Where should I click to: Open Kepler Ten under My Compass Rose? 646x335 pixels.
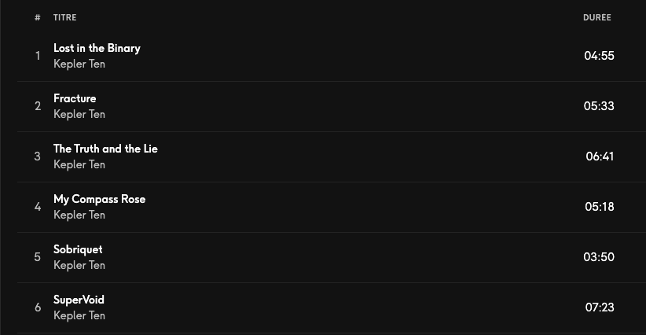point(79,215)
